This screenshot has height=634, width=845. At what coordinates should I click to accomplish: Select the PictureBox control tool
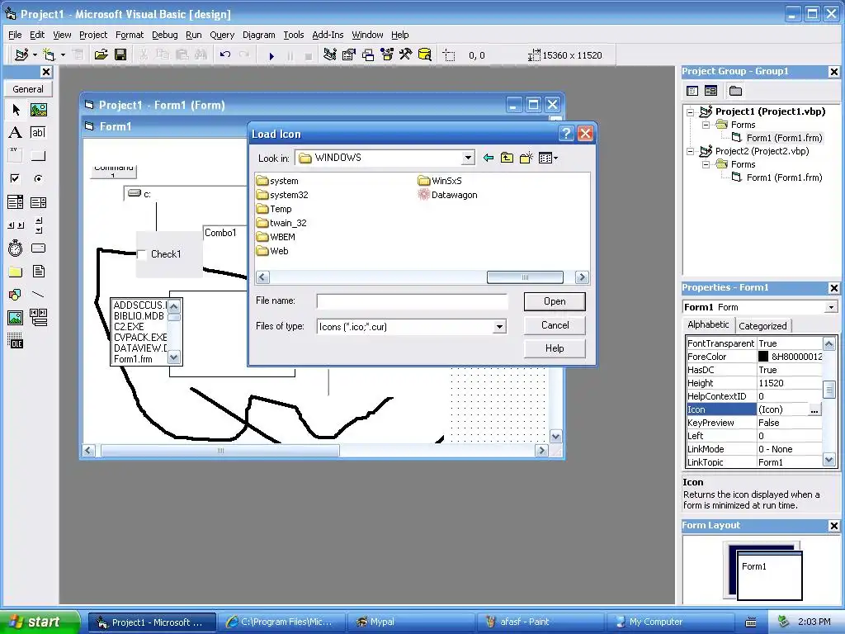tap(38, 110)
